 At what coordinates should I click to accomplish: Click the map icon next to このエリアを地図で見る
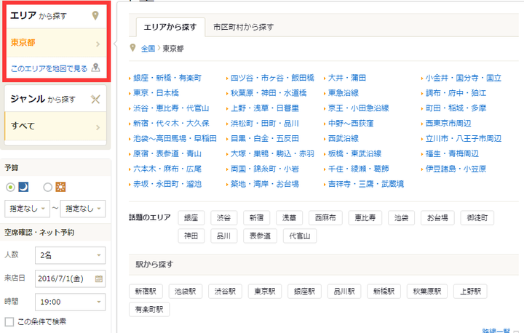[96, 68]
